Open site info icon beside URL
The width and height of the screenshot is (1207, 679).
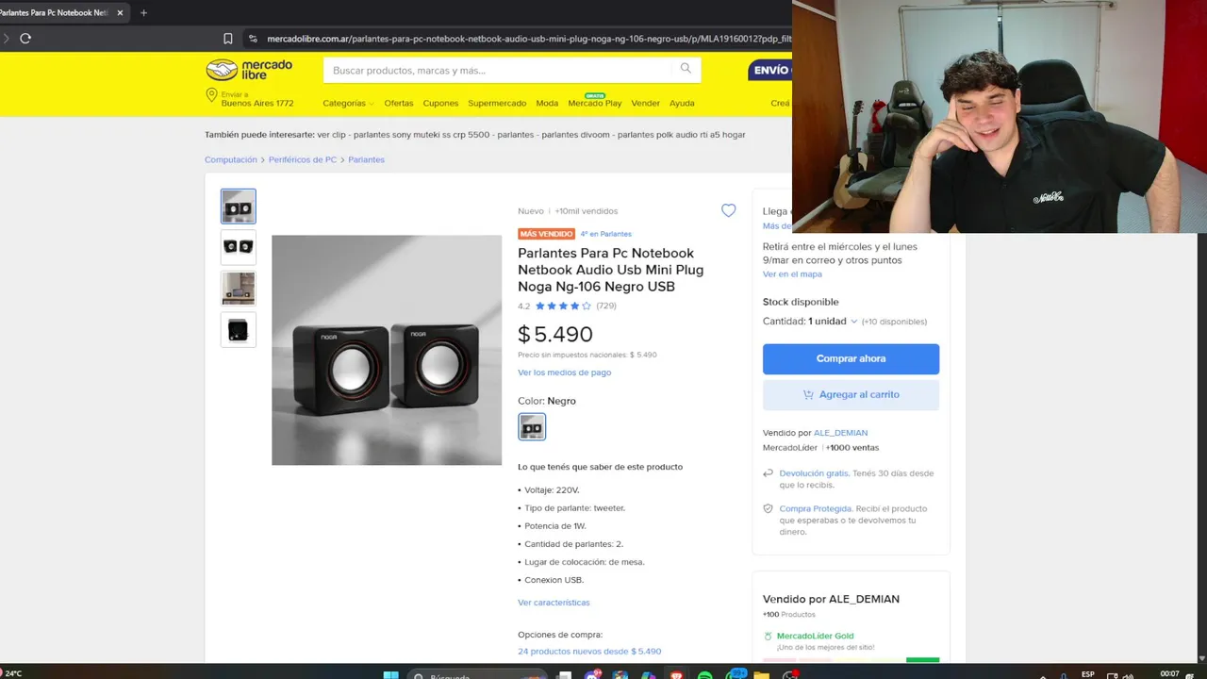pyautogui.click(x=252, y=39)
